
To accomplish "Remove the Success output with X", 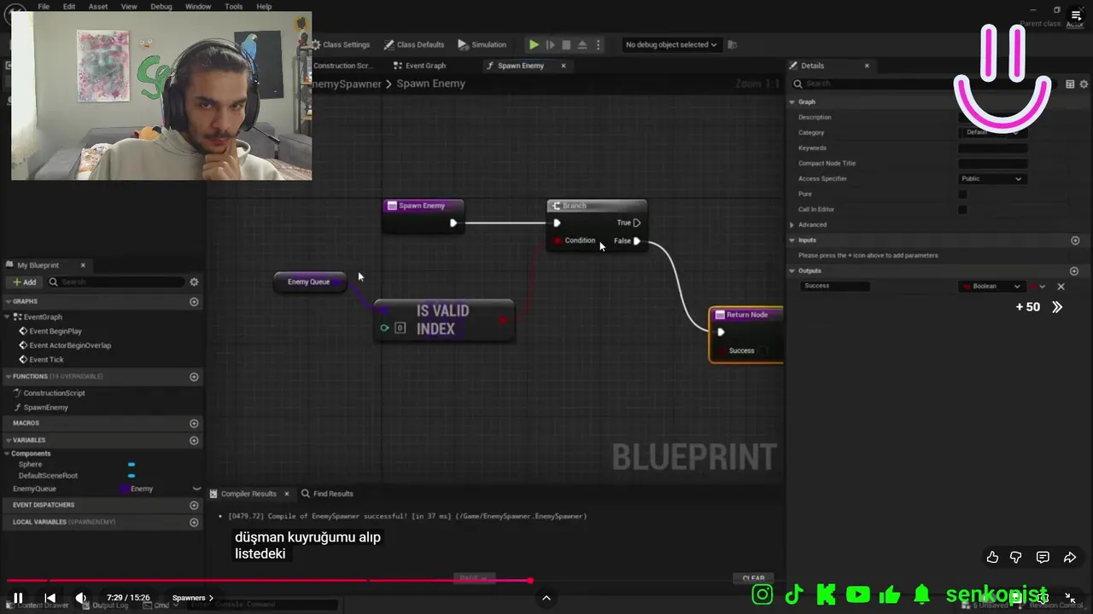I will [1061, 287].
